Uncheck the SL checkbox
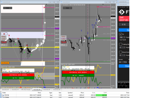This screenshot has width=168, height=98. coord(120,34)
